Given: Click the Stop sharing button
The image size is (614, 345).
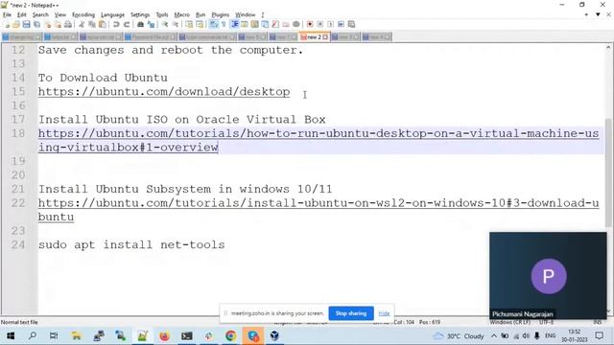Looking at the screenshot, I should click(x=351, y=313).
